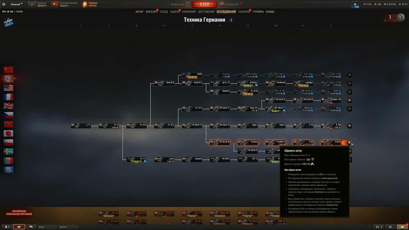
Task: Select the Leopard tank node
Action: (192, 160)
